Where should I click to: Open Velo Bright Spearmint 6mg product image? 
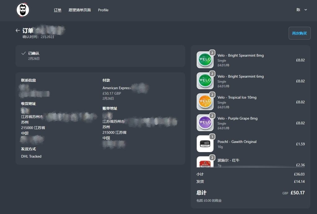[205, 81]
